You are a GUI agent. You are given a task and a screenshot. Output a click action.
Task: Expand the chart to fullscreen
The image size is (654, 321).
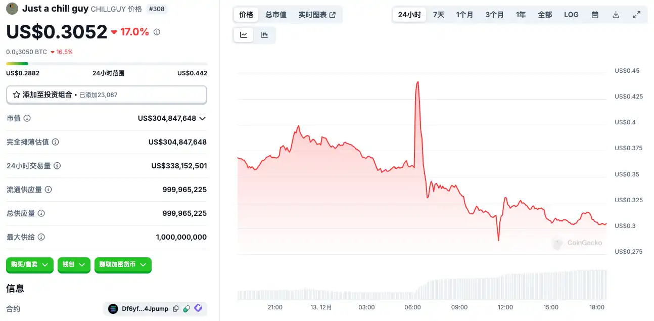click(637, 15)
